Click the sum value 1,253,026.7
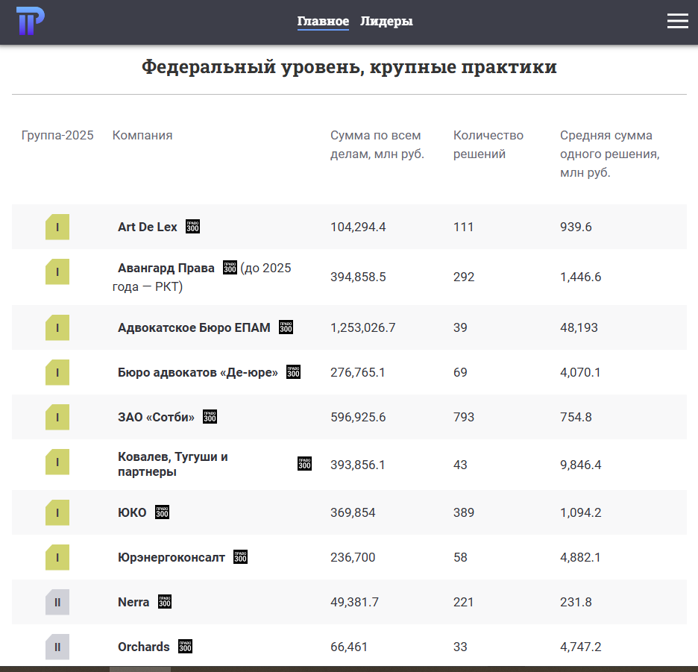Viewport: 698px width, 672px height. point(363,327)
